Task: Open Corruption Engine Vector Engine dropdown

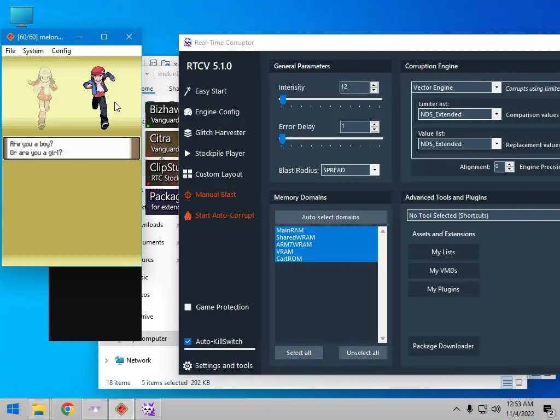Action: [x=496, y=87]
